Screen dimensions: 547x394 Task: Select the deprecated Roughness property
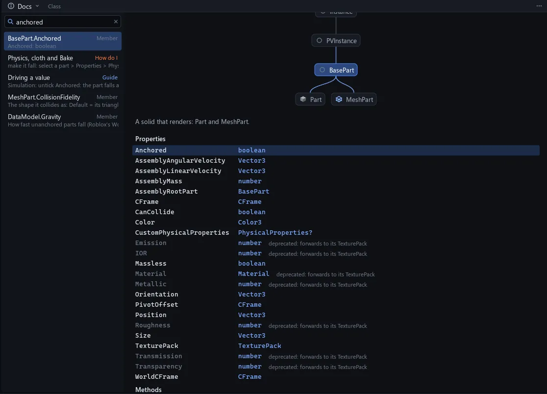pyautogui.click(x=153, y=325)
